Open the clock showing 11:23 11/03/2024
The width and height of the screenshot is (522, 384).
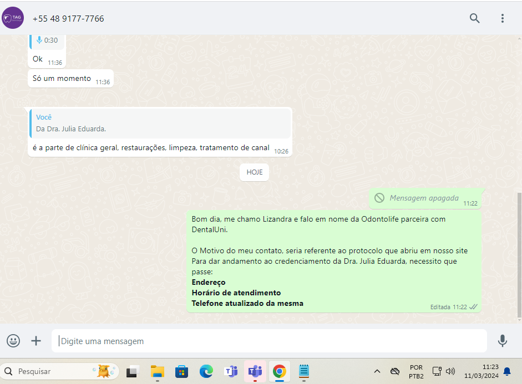tap(482, 371)
